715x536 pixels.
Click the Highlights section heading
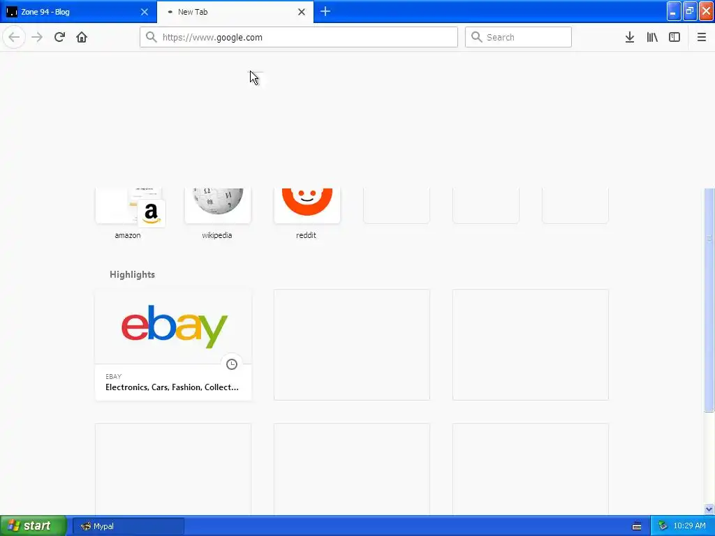(132, 274)
